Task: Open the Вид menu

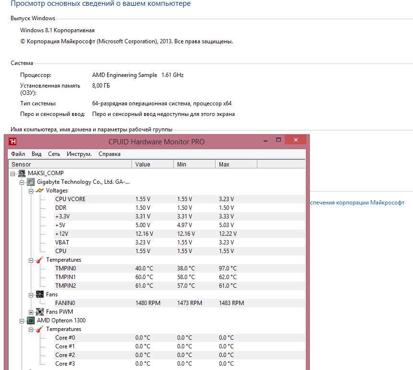Action: (36, 154)
